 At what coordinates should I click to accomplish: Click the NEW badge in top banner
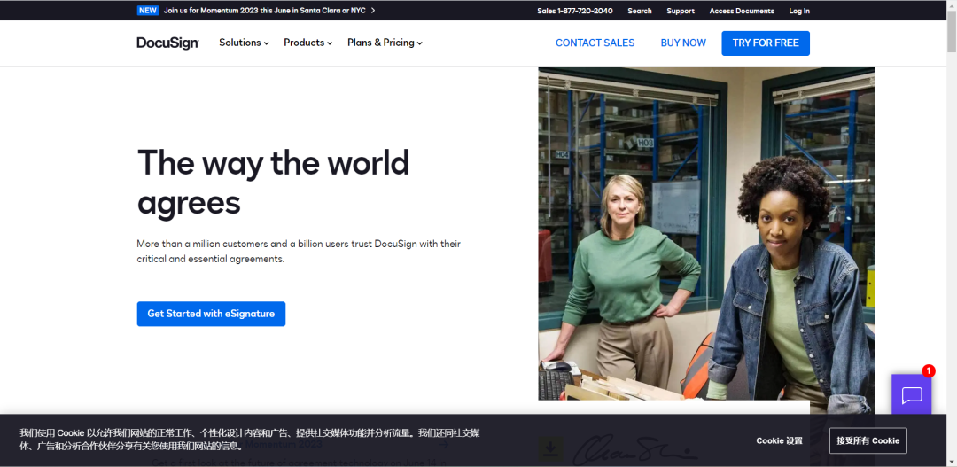tap(148, 11)
